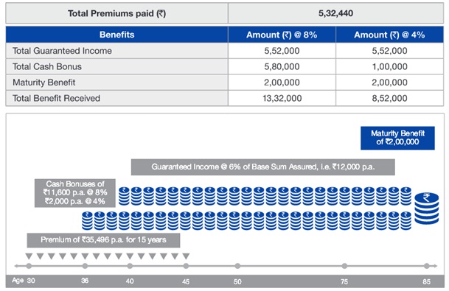Click the 'Benefits' column header
Screen dimensions: 449x291
[116, 35]
